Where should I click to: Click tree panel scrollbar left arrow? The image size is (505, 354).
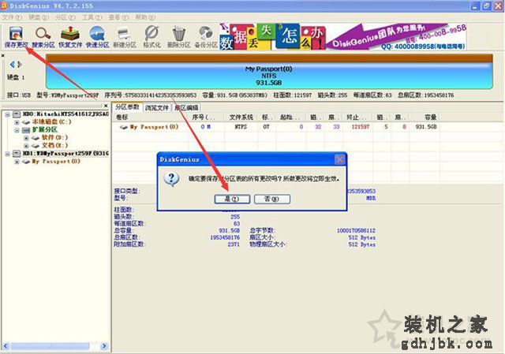coord(6,346)
